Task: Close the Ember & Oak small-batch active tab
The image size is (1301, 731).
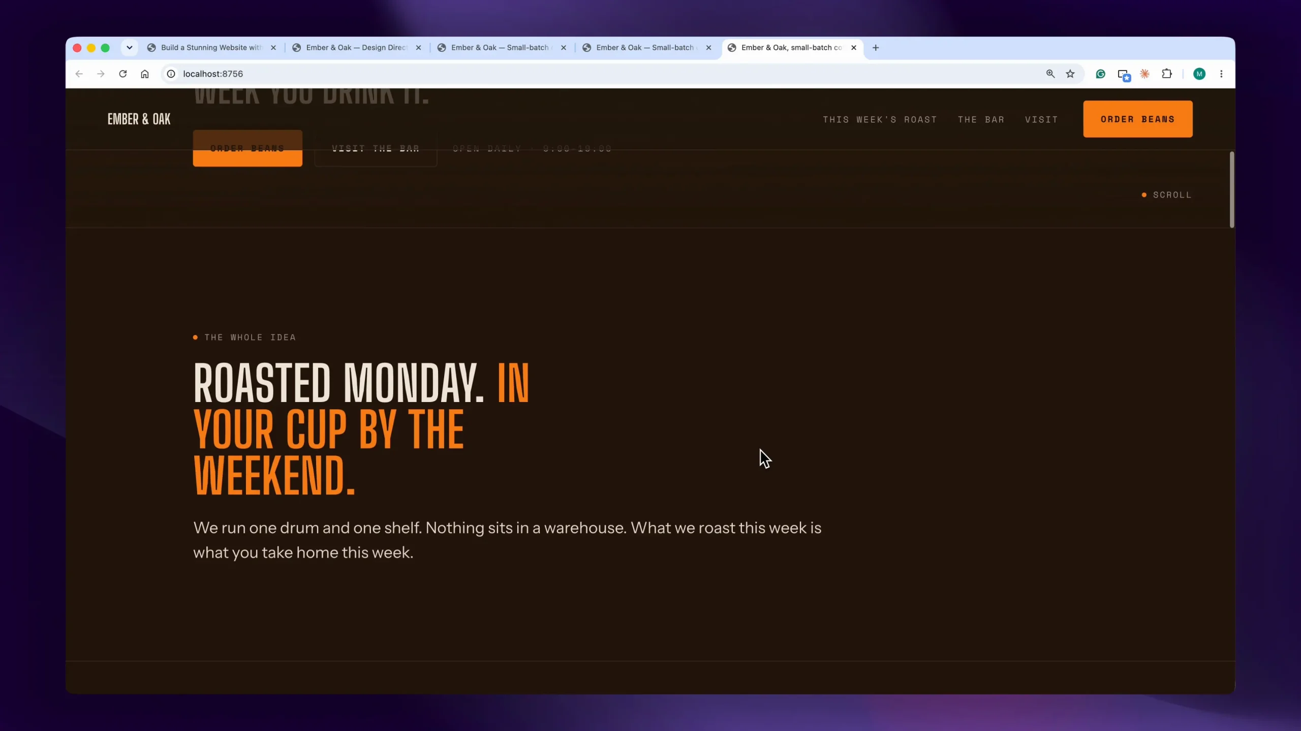Action: point(854,48)
